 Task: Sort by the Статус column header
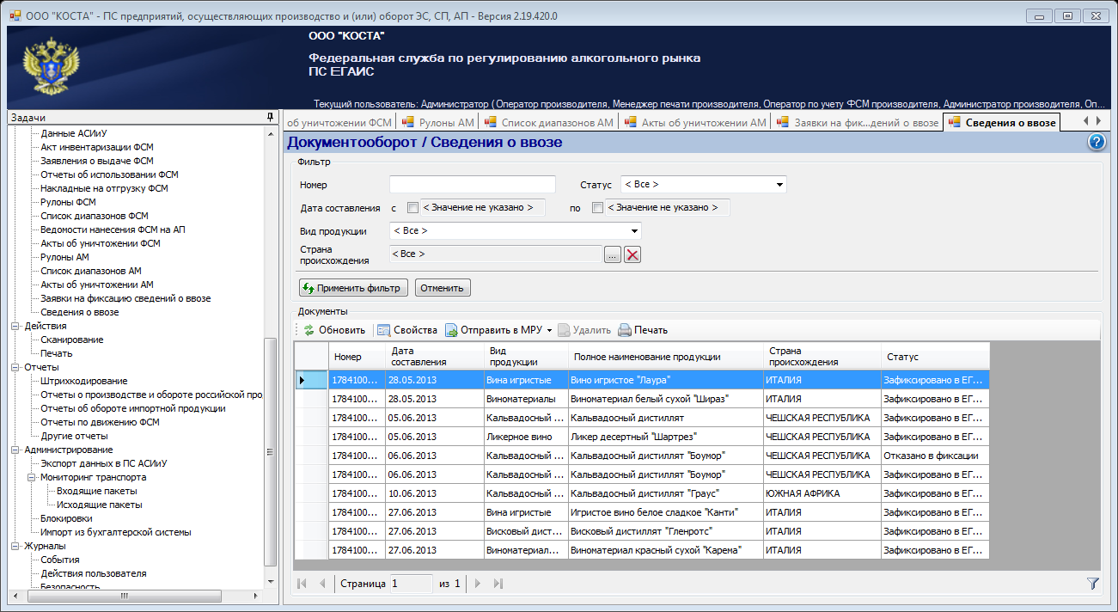[935, 357]
